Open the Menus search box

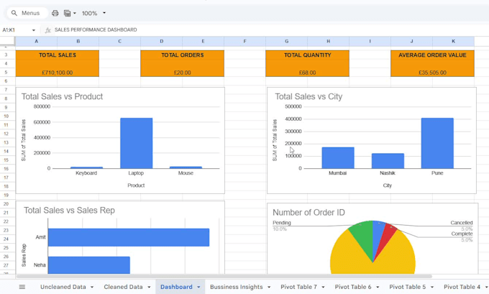(27, 13)
